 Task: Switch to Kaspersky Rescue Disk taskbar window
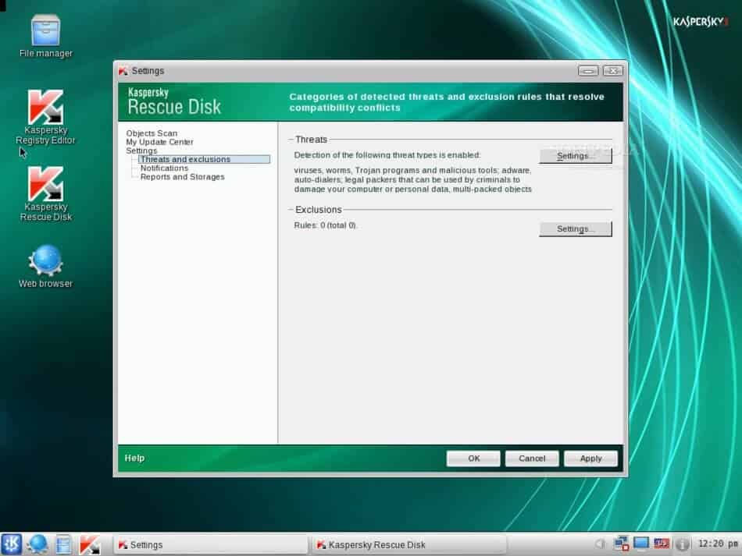tap(408, 544)
